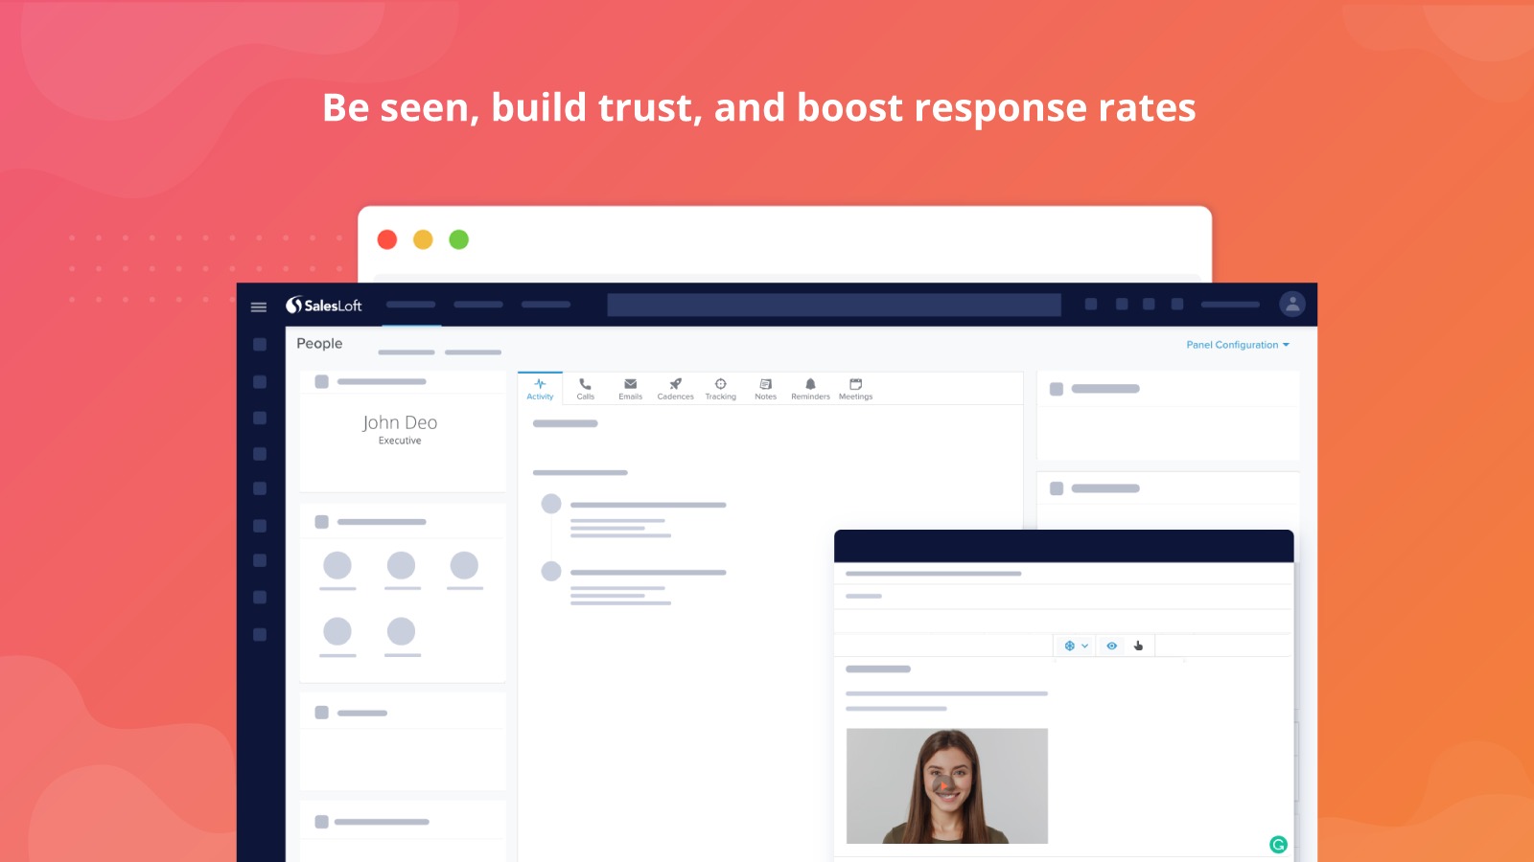Play the video thumbnail in the email
This screenshot has width=1534, height=862.
946,785
